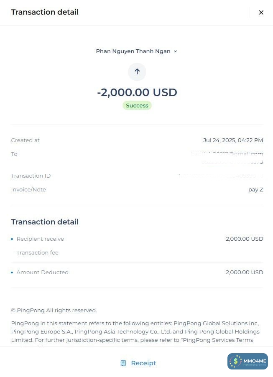Screen dimensions: 273x377
Task: Select the -2,000.00 USD amount
Action: point(137,92)
